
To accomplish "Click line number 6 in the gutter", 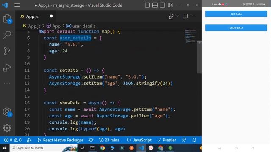I will (x=28, y=38).
